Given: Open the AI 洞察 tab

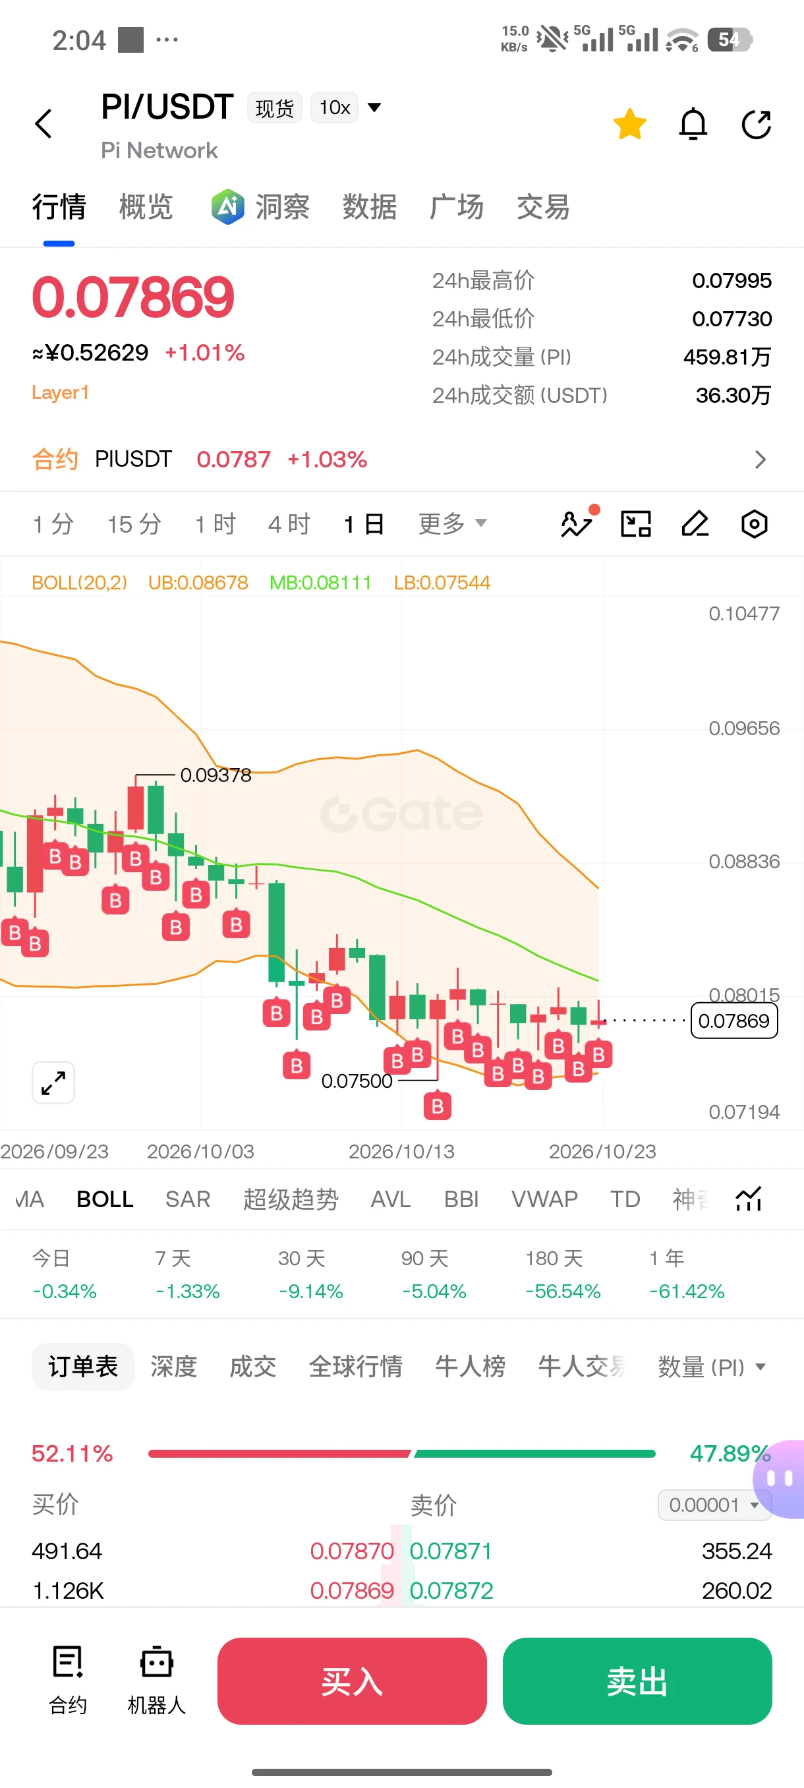Looking at the screenshot, I should coord(261,207).
